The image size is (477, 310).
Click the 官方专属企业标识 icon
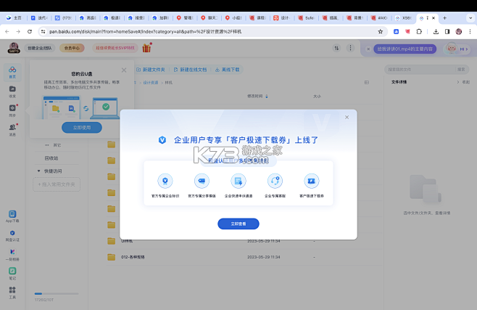(x=165, y=181)
